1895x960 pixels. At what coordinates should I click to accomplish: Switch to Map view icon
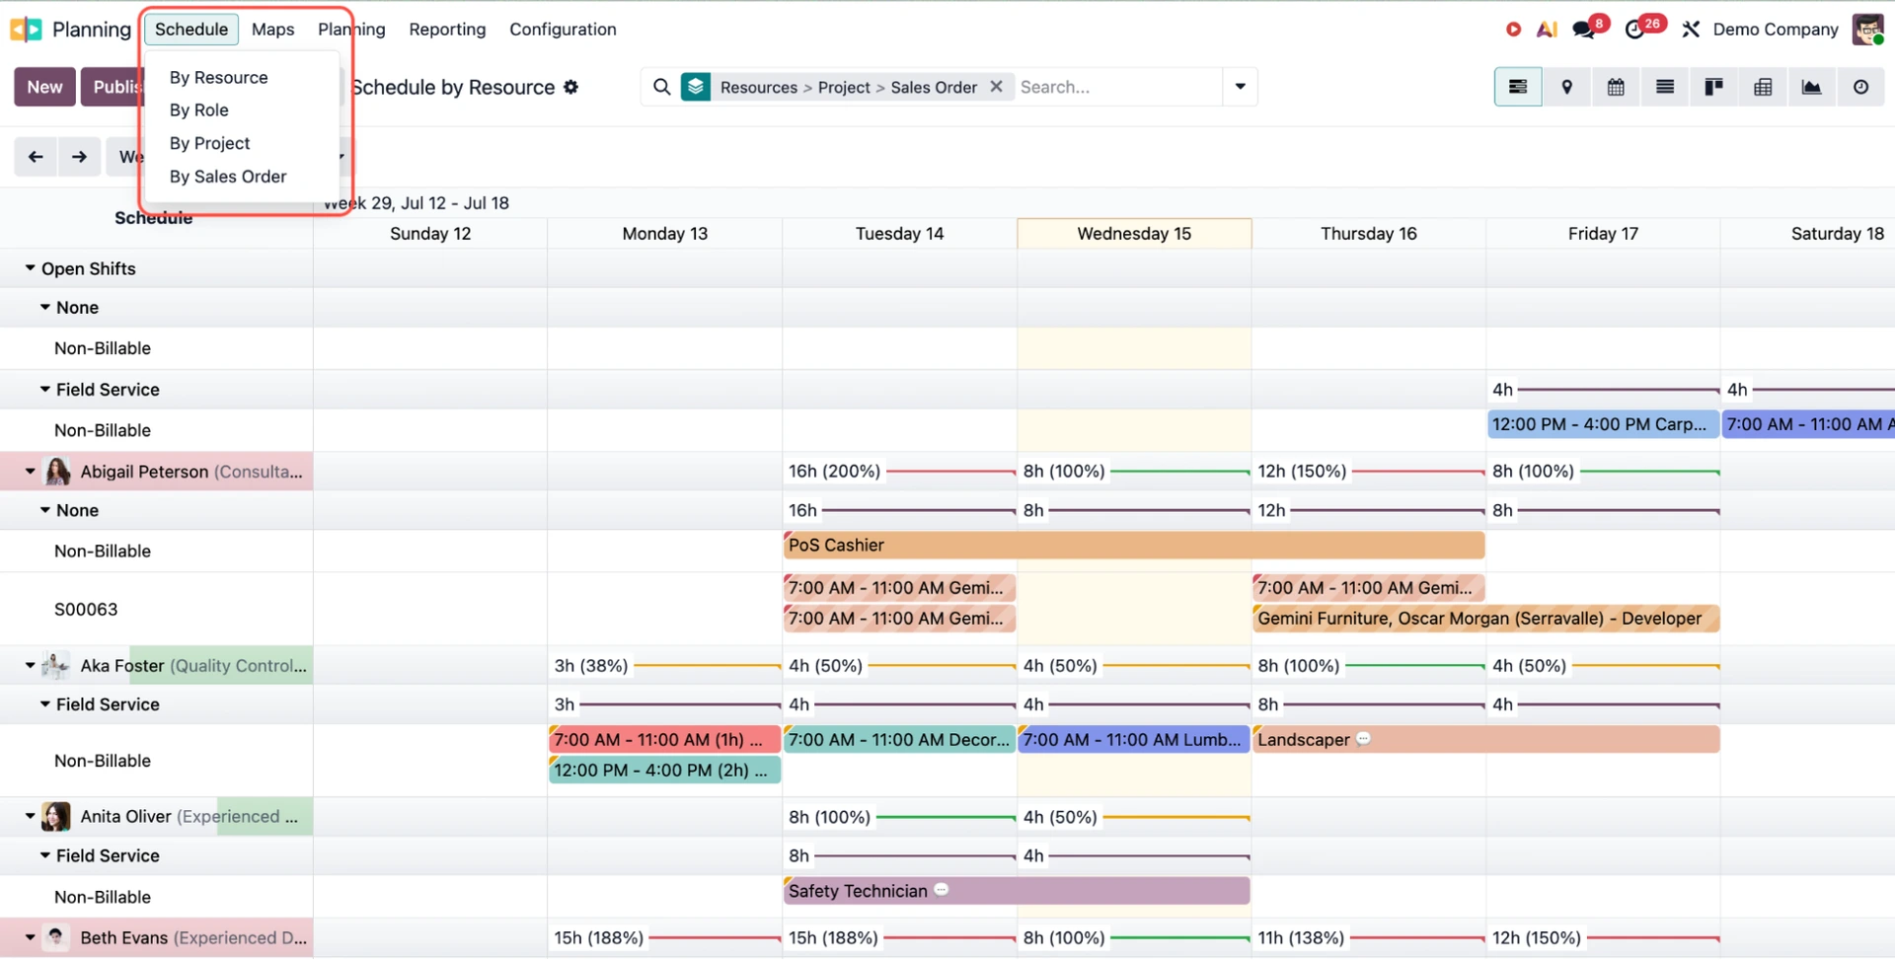[1566, 87]
